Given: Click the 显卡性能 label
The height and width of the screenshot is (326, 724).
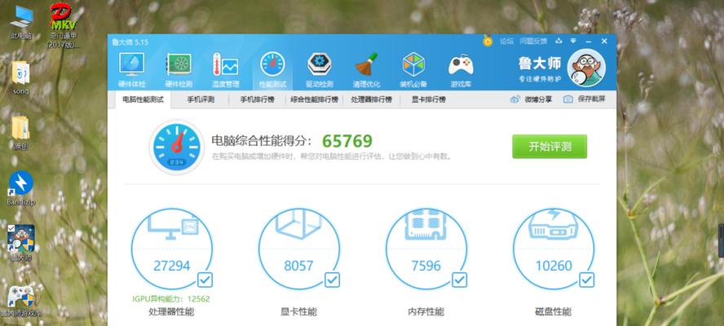Looking at the screenshot, I should [298, 311].
